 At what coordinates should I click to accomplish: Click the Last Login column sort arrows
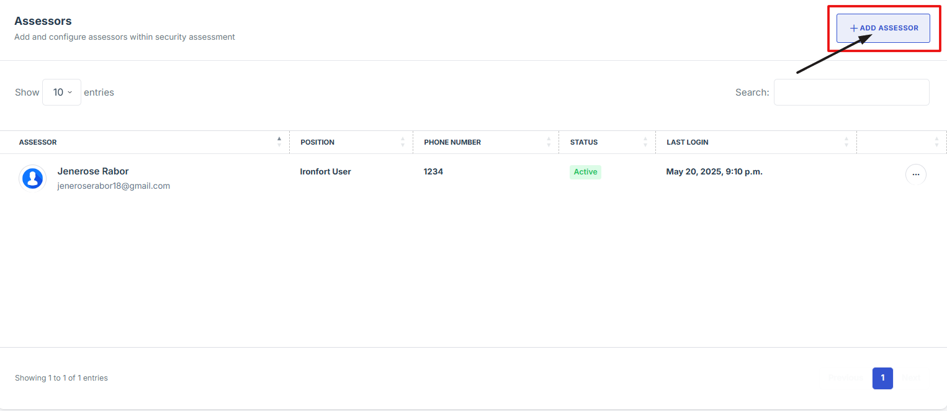(846, 142)
